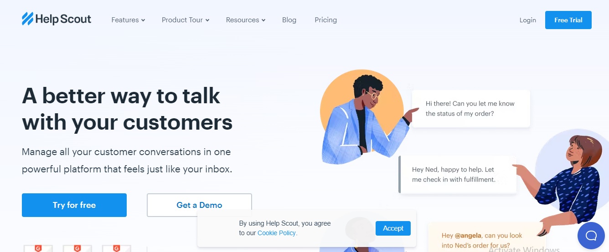The height and width of the screenshot is (252, 609).
Task: Click the Help Scout logo icon
Action: click(27, 19)
